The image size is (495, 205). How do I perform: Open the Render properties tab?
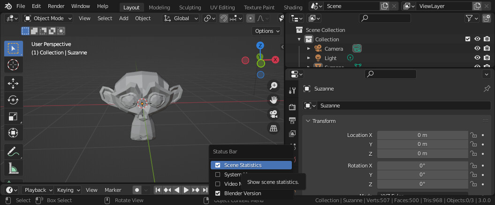tap(292, 107)
